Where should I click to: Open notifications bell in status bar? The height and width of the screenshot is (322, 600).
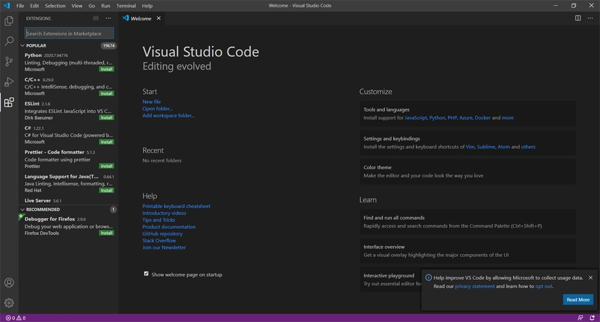coord(592,318)
